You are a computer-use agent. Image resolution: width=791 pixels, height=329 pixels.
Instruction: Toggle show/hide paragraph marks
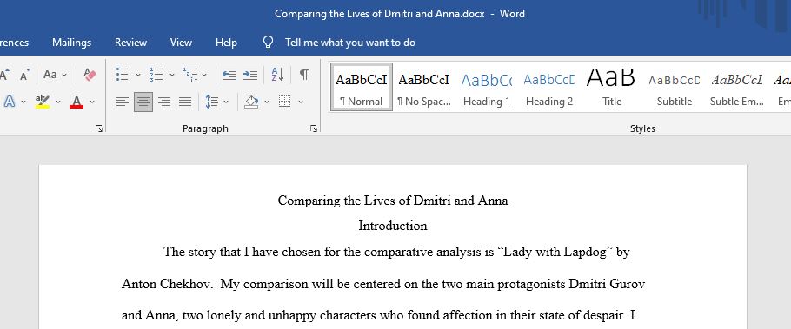[303, 75]
